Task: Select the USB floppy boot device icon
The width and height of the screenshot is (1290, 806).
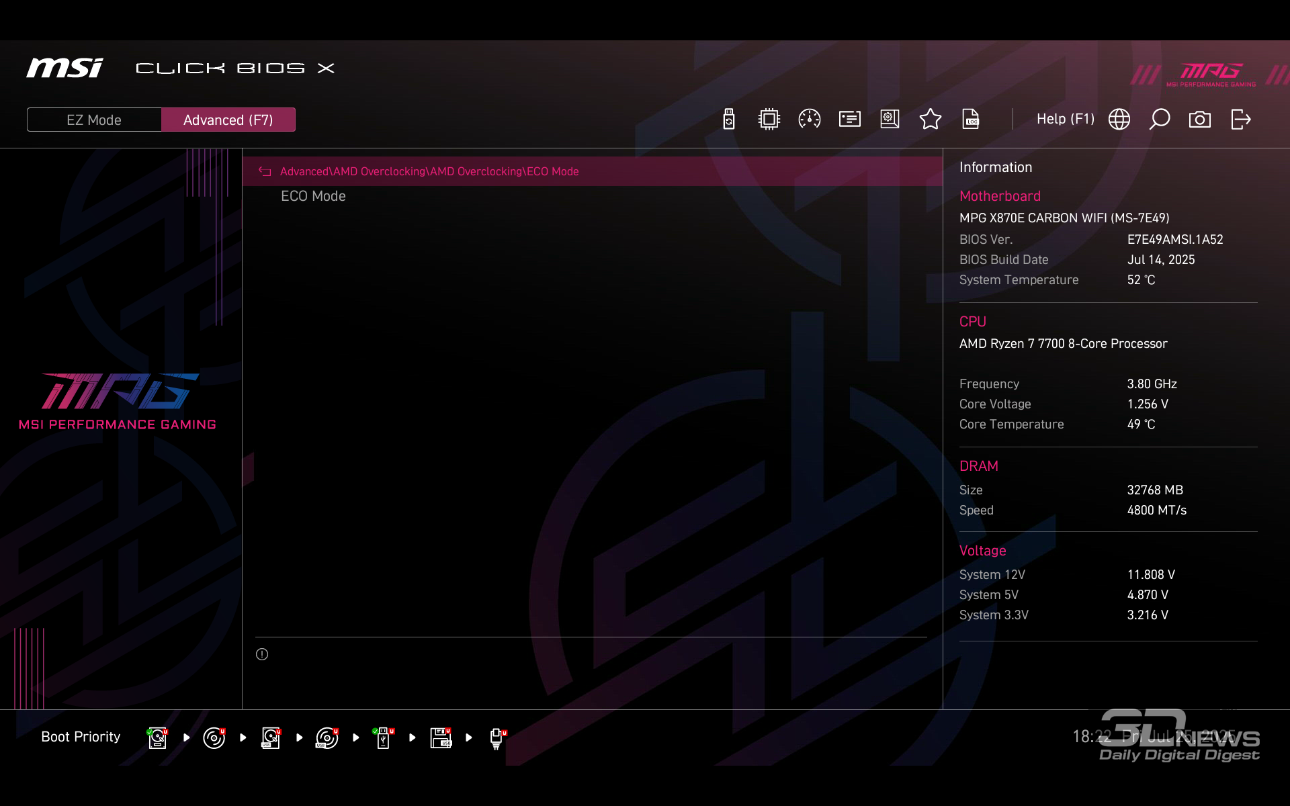Action: pyautogui.click(x=441, y=737)
